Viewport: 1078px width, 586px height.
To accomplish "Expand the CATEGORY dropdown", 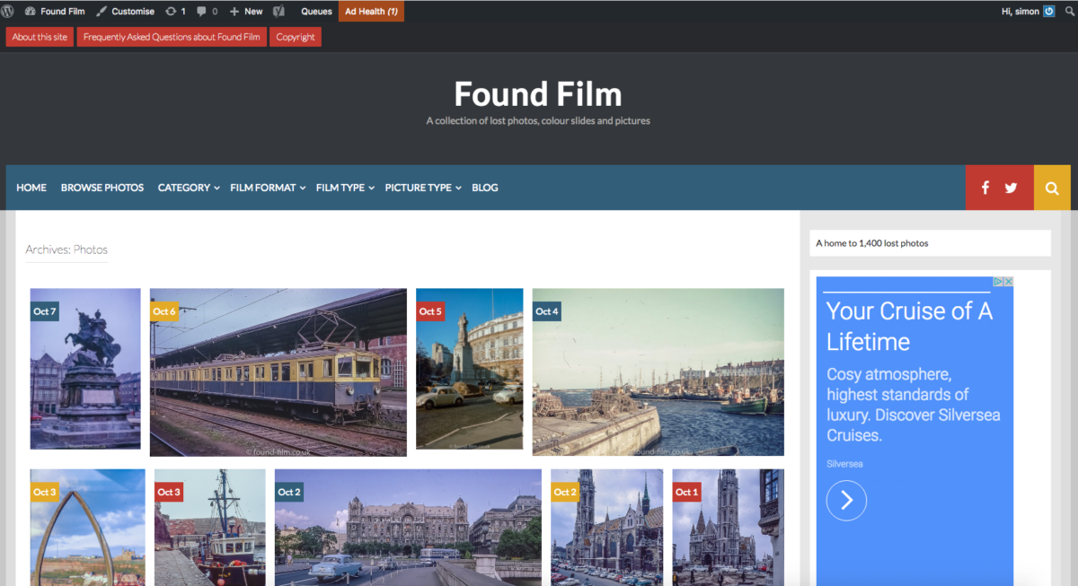I will 189,188.
